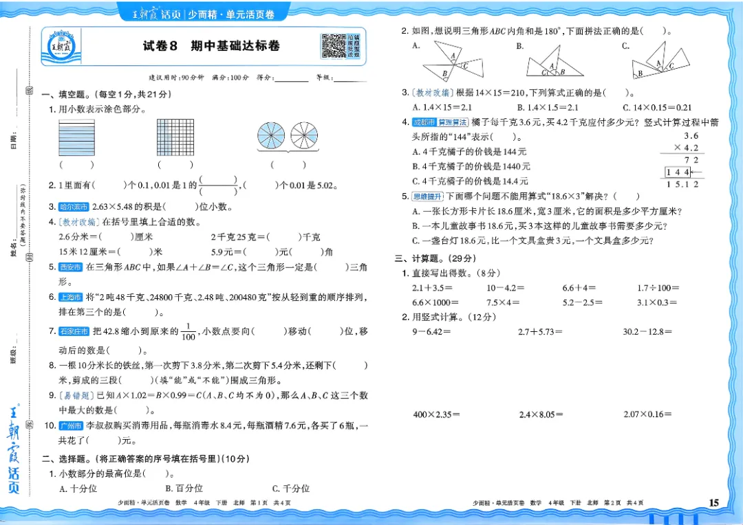The image size is (743, 525).
Task: Click the grid square figure
Action: [x=175, y=137]
